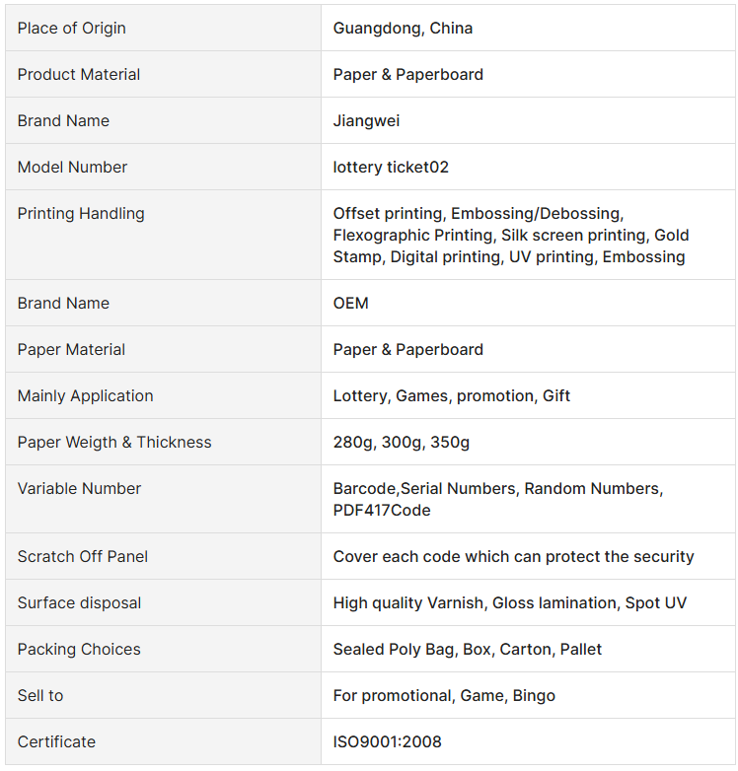Screen dimensions: 738x771
Task: Click the Printing Handling label
Action: [81, 213]
